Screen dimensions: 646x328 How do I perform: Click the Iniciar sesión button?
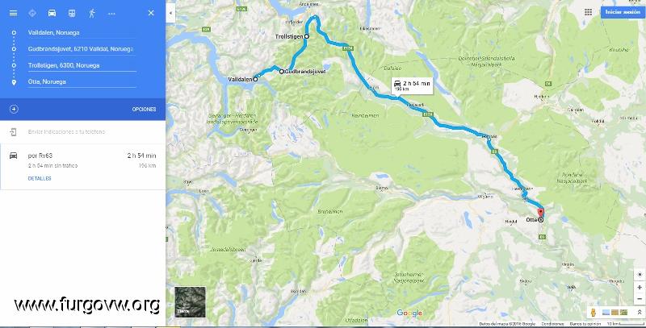click(623, 12)
